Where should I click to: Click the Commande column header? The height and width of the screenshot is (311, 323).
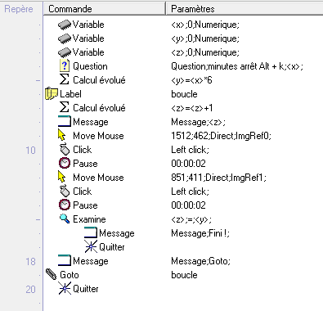105,9
